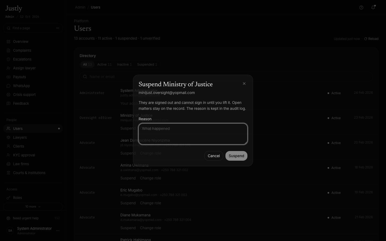Image resolution: width=386 pixels, height=241 pixels.
Task: Click Suspend for Diane Mukamana
Action: pos(128,228)
